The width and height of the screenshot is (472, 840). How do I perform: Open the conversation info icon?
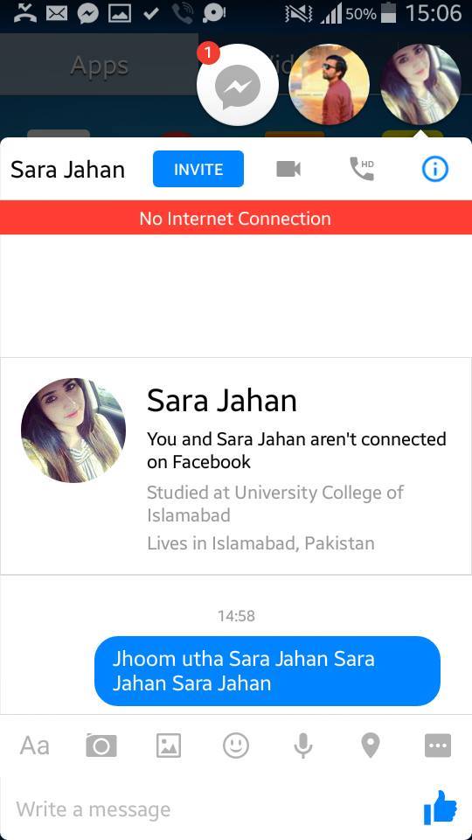[434, 169]
